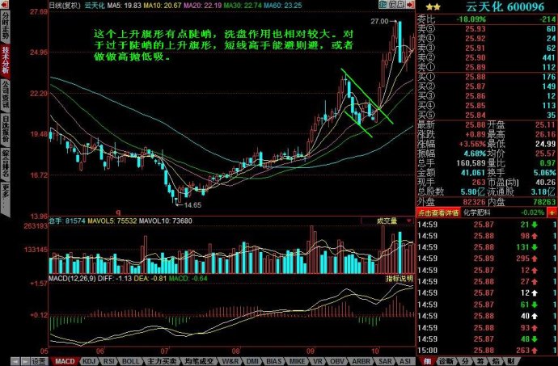Open the 公司资讯 sidebar tab
558x366 pixels.
pyautogui.click(x=6, y=95)
